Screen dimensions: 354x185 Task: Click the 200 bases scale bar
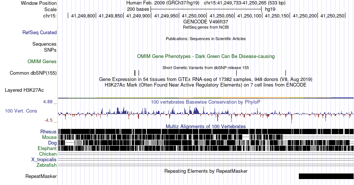point(206,9)
